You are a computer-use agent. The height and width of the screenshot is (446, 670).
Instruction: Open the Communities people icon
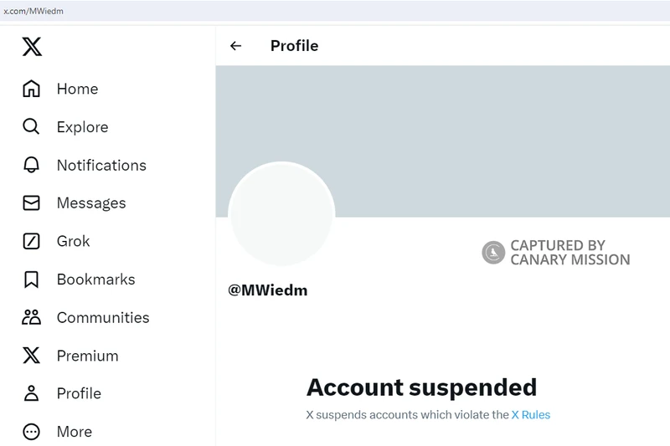tap(31, 317)
